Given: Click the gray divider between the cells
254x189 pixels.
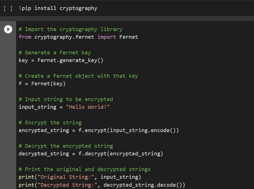Looking at the screenshot, I should pos(127,19).
